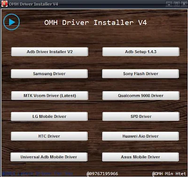This screenshot has width=188, height=177.
Task: Run Adb Setup 1.4.3
Action: click(141, 52)
